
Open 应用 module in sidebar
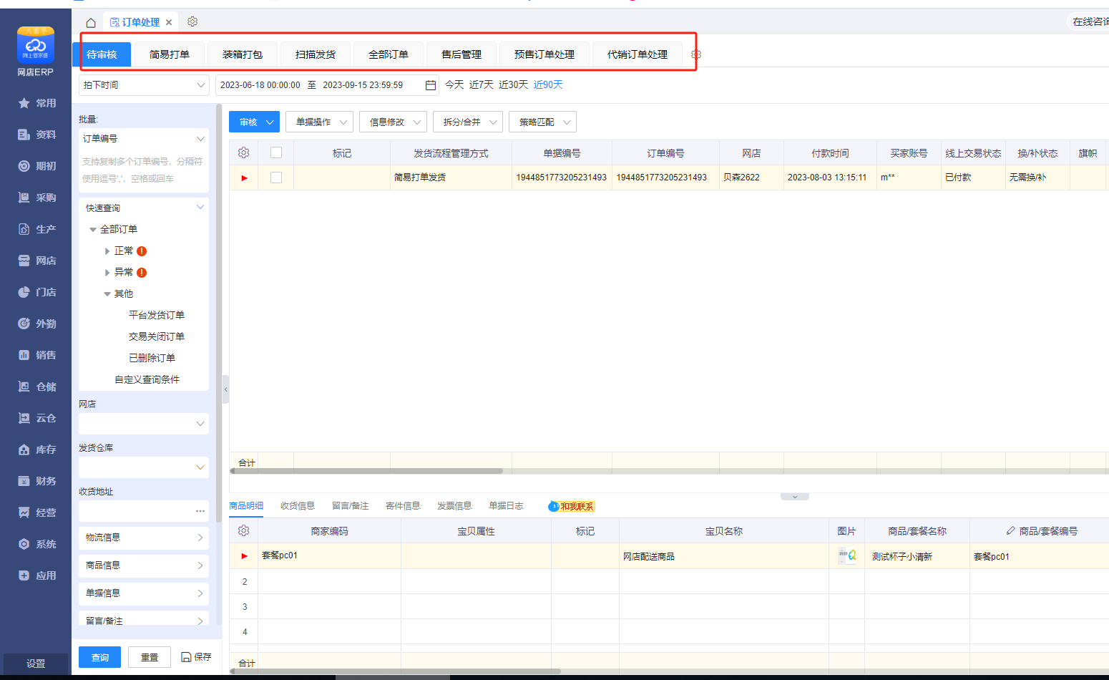point(36,575)
